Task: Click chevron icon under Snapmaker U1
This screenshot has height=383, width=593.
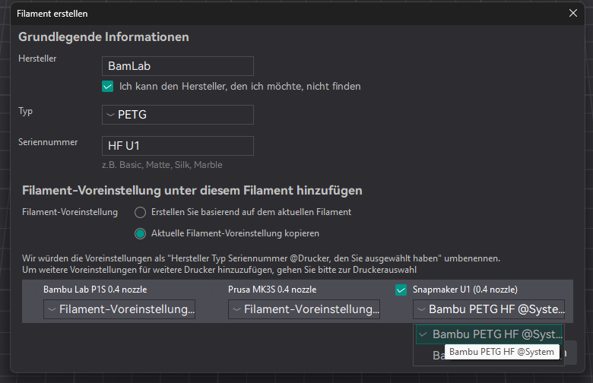Action: 421,309
